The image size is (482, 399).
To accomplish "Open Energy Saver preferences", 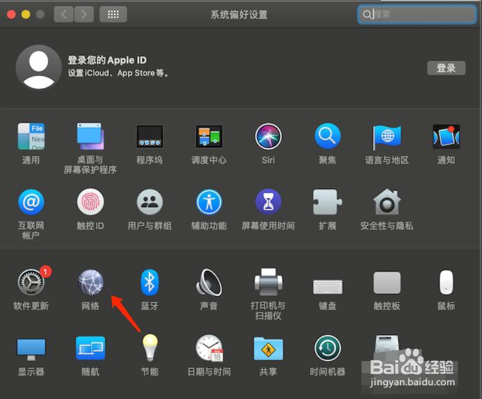I will click(x=149, y=349).
